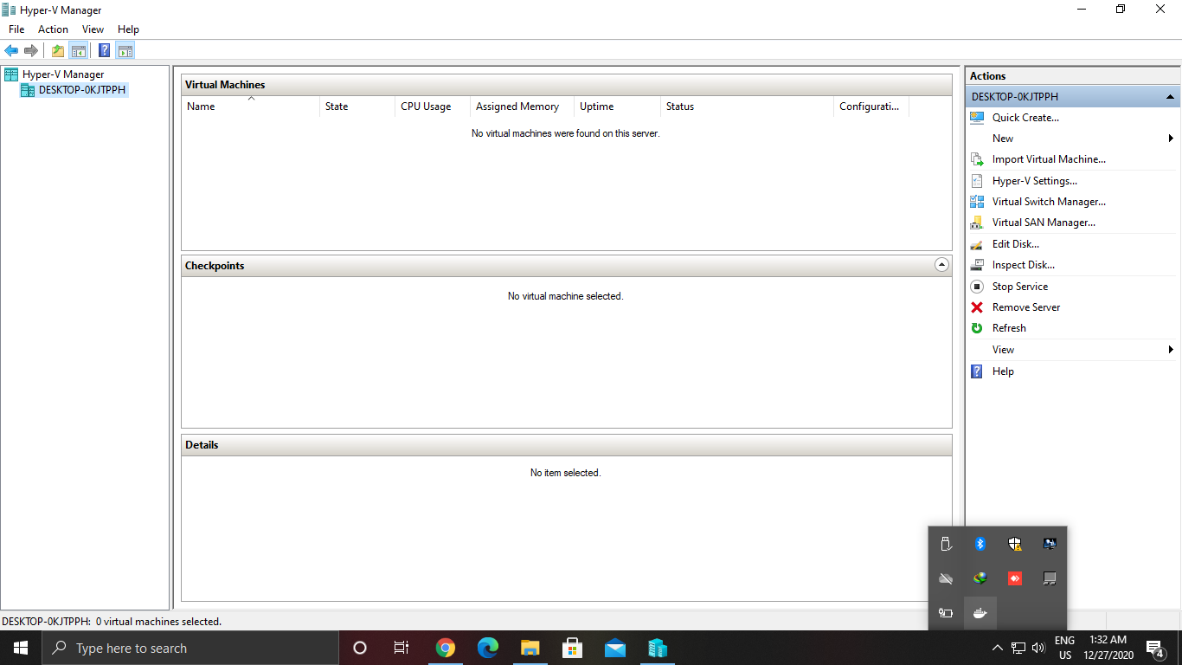Screen dimensions: 1182x665
Task: Select DESKTOP-0KJTPPH in the console tree
Action: click(x=80, y=89)
